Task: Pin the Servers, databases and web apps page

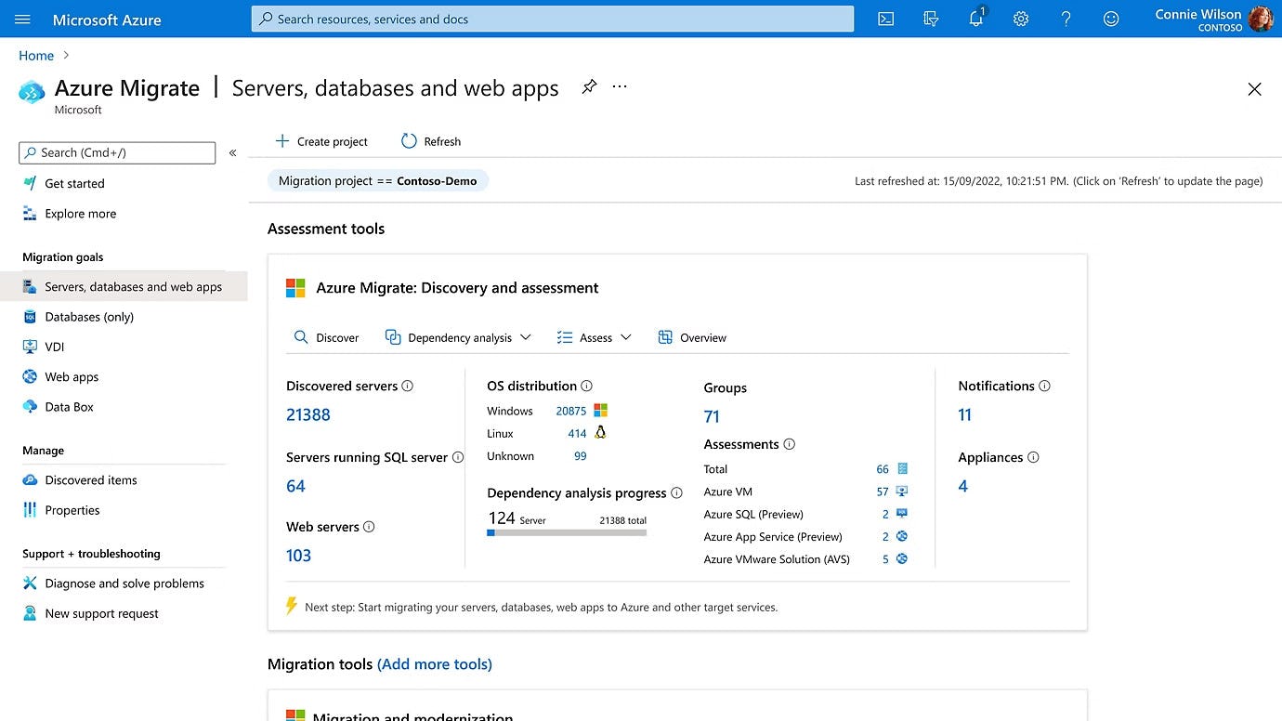Action: pyautogui.click(x=589, y=86)
